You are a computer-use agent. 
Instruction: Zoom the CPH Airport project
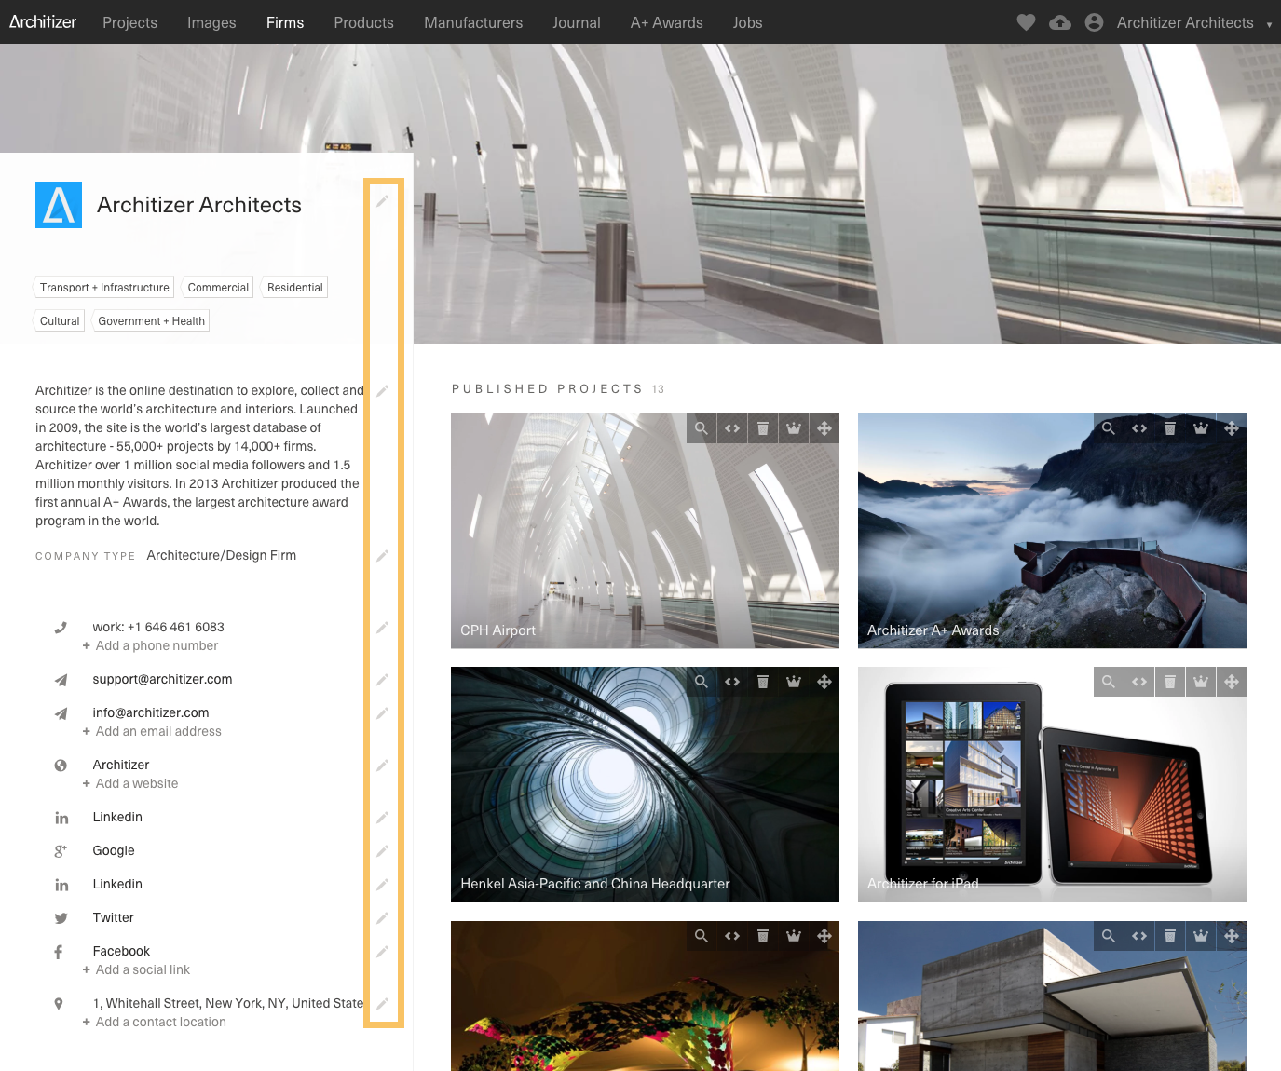click(x=702, y=428)
